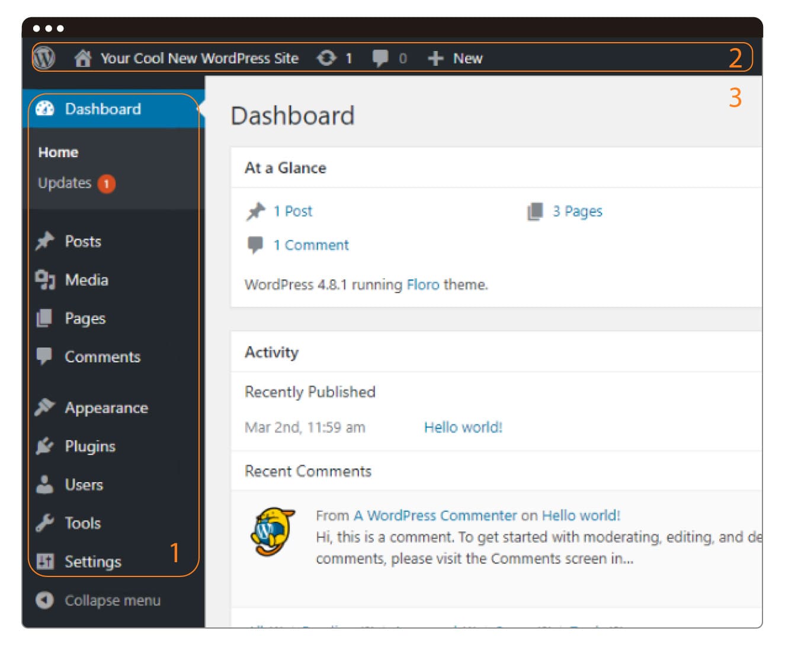Click Hello world! link in Recent Comments
The height and width of the screenshot is (647, 785).
[x=581, y=515]
